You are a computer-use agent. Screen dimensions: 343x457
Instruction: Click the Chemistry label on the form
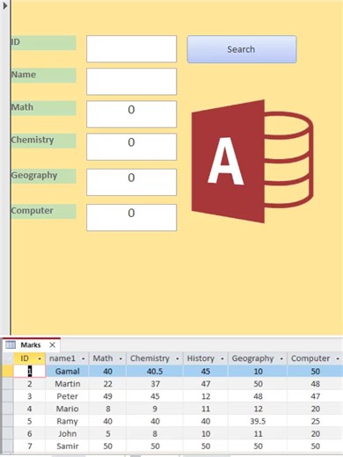(43, 141)
